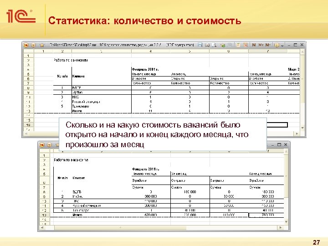Select the 670 000 total cell in the bottom window
The image size is (328, 246).
pos(151,215)
